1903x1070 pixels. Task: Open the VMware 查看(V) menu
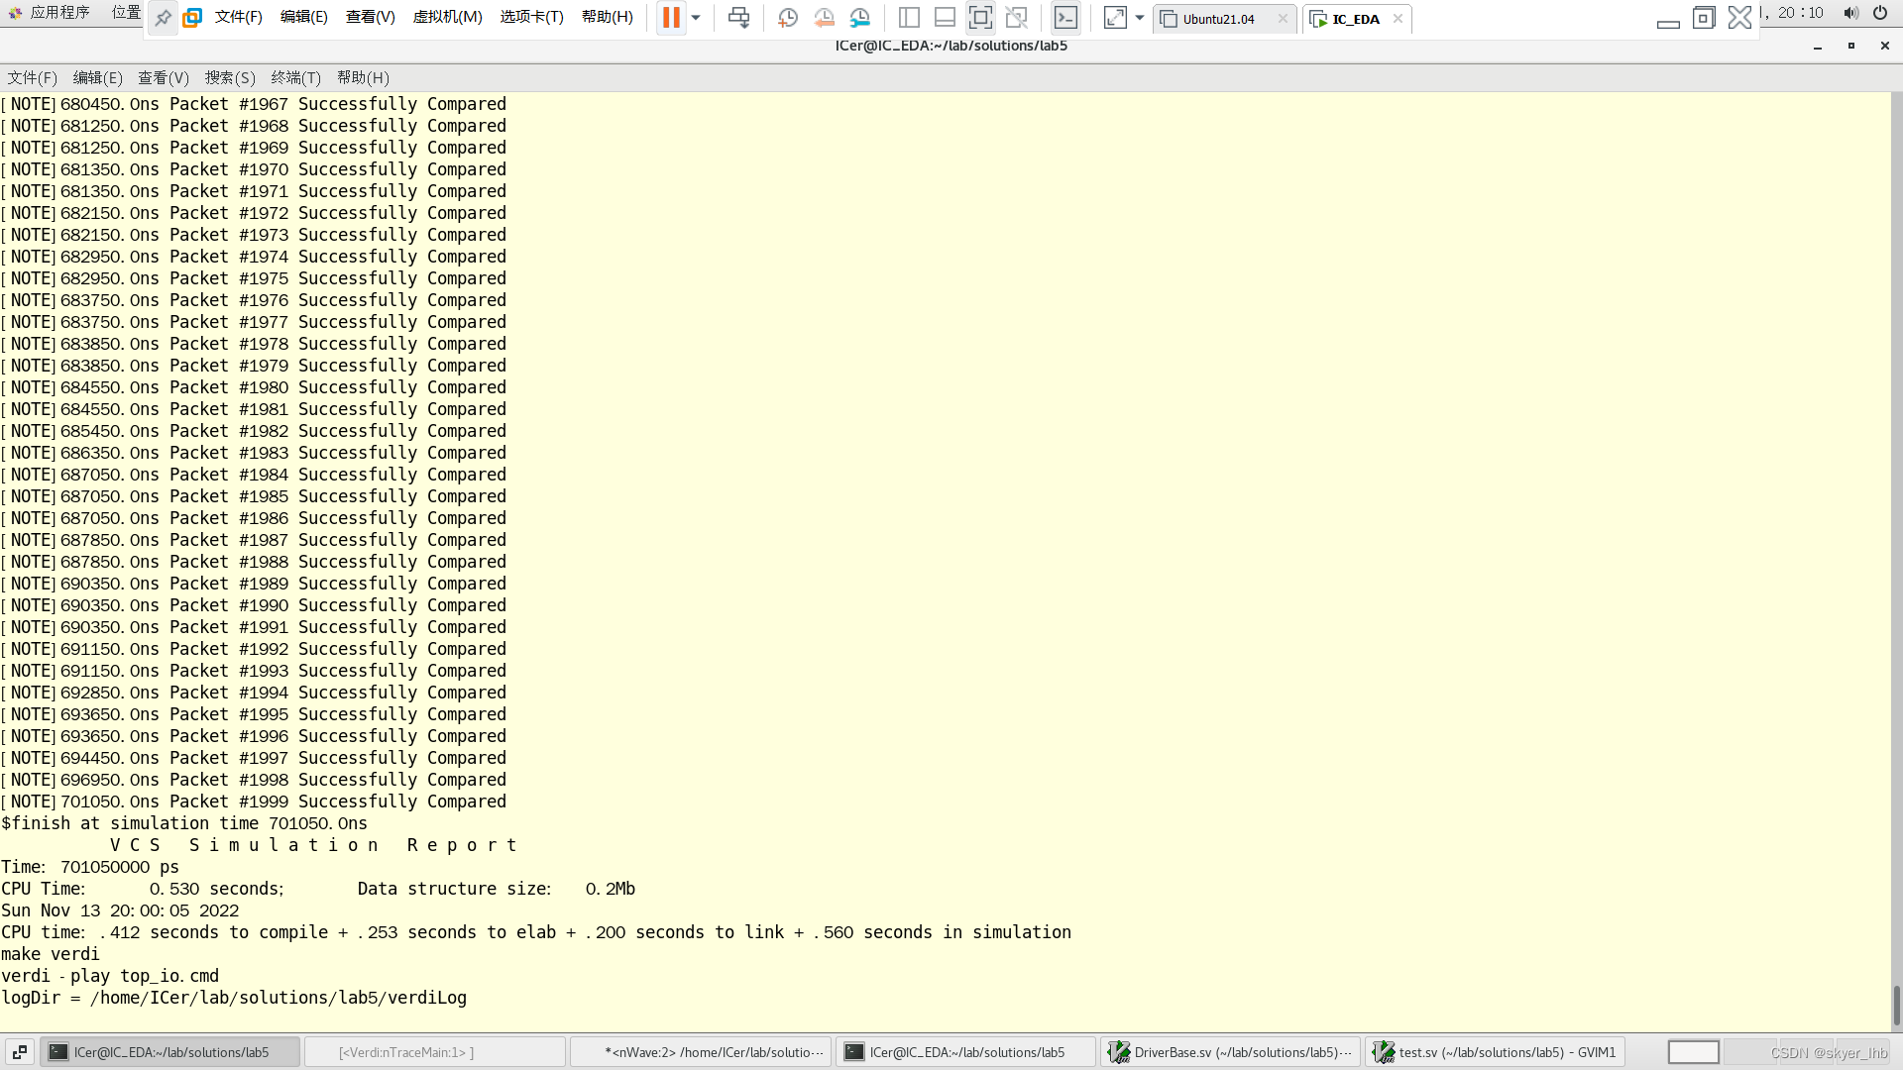coord(370,17)
